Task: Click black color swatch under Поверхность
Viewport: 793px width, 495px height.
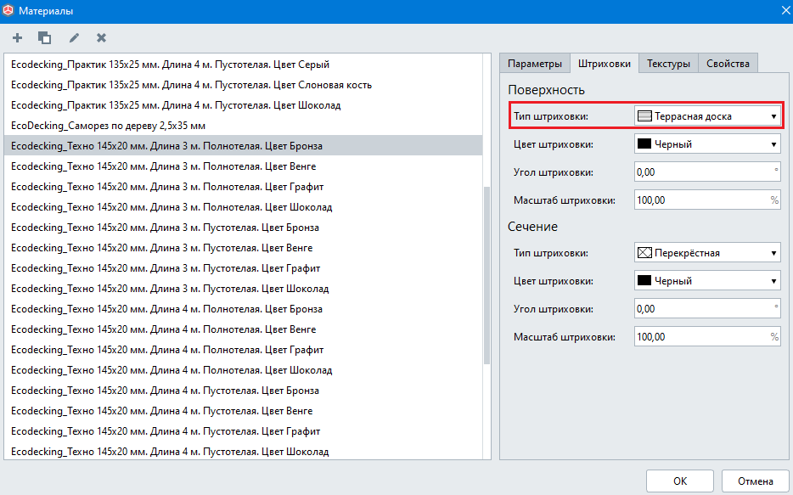Action: 644,144
